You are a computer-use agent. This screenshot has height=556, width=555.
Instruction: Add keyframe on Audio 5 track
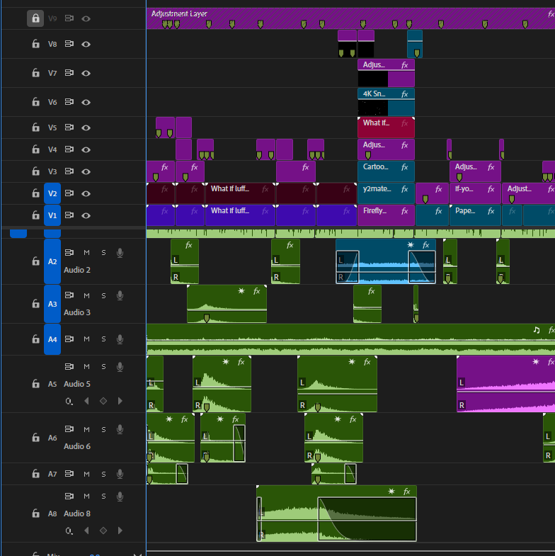(x=103, y=401)
